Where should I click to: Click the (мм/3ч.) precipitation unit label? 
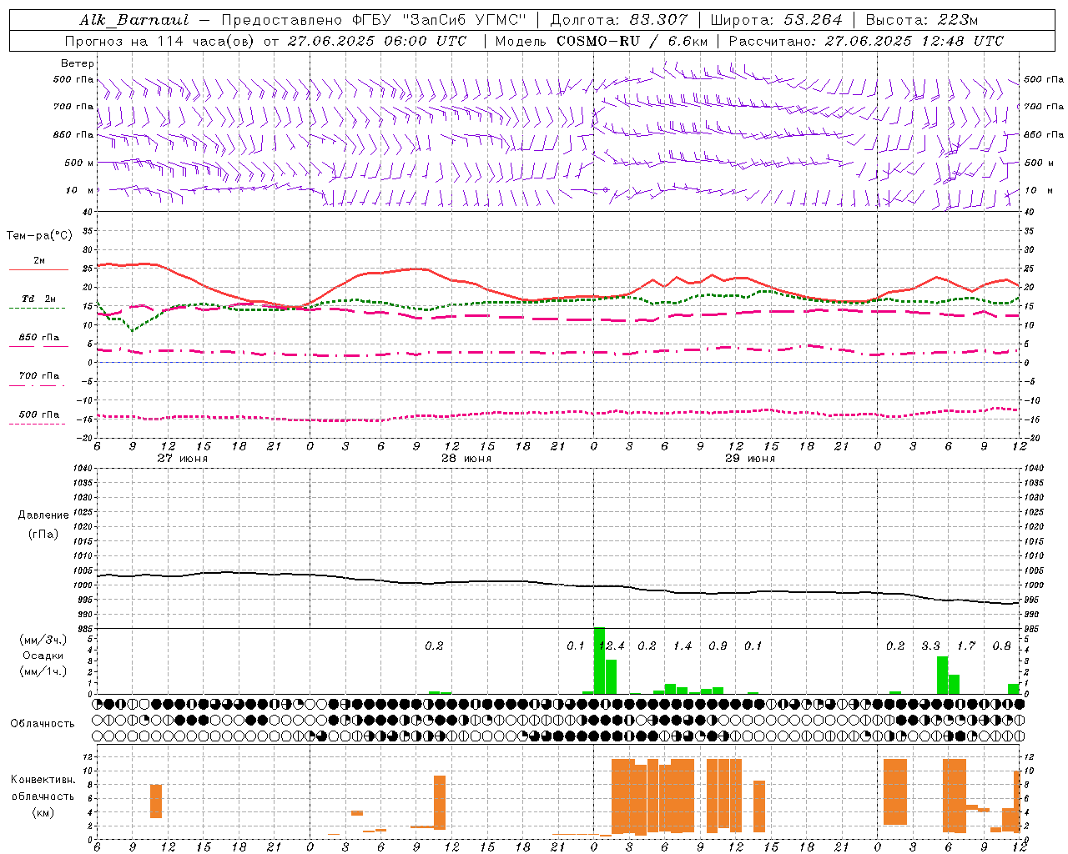42,640
